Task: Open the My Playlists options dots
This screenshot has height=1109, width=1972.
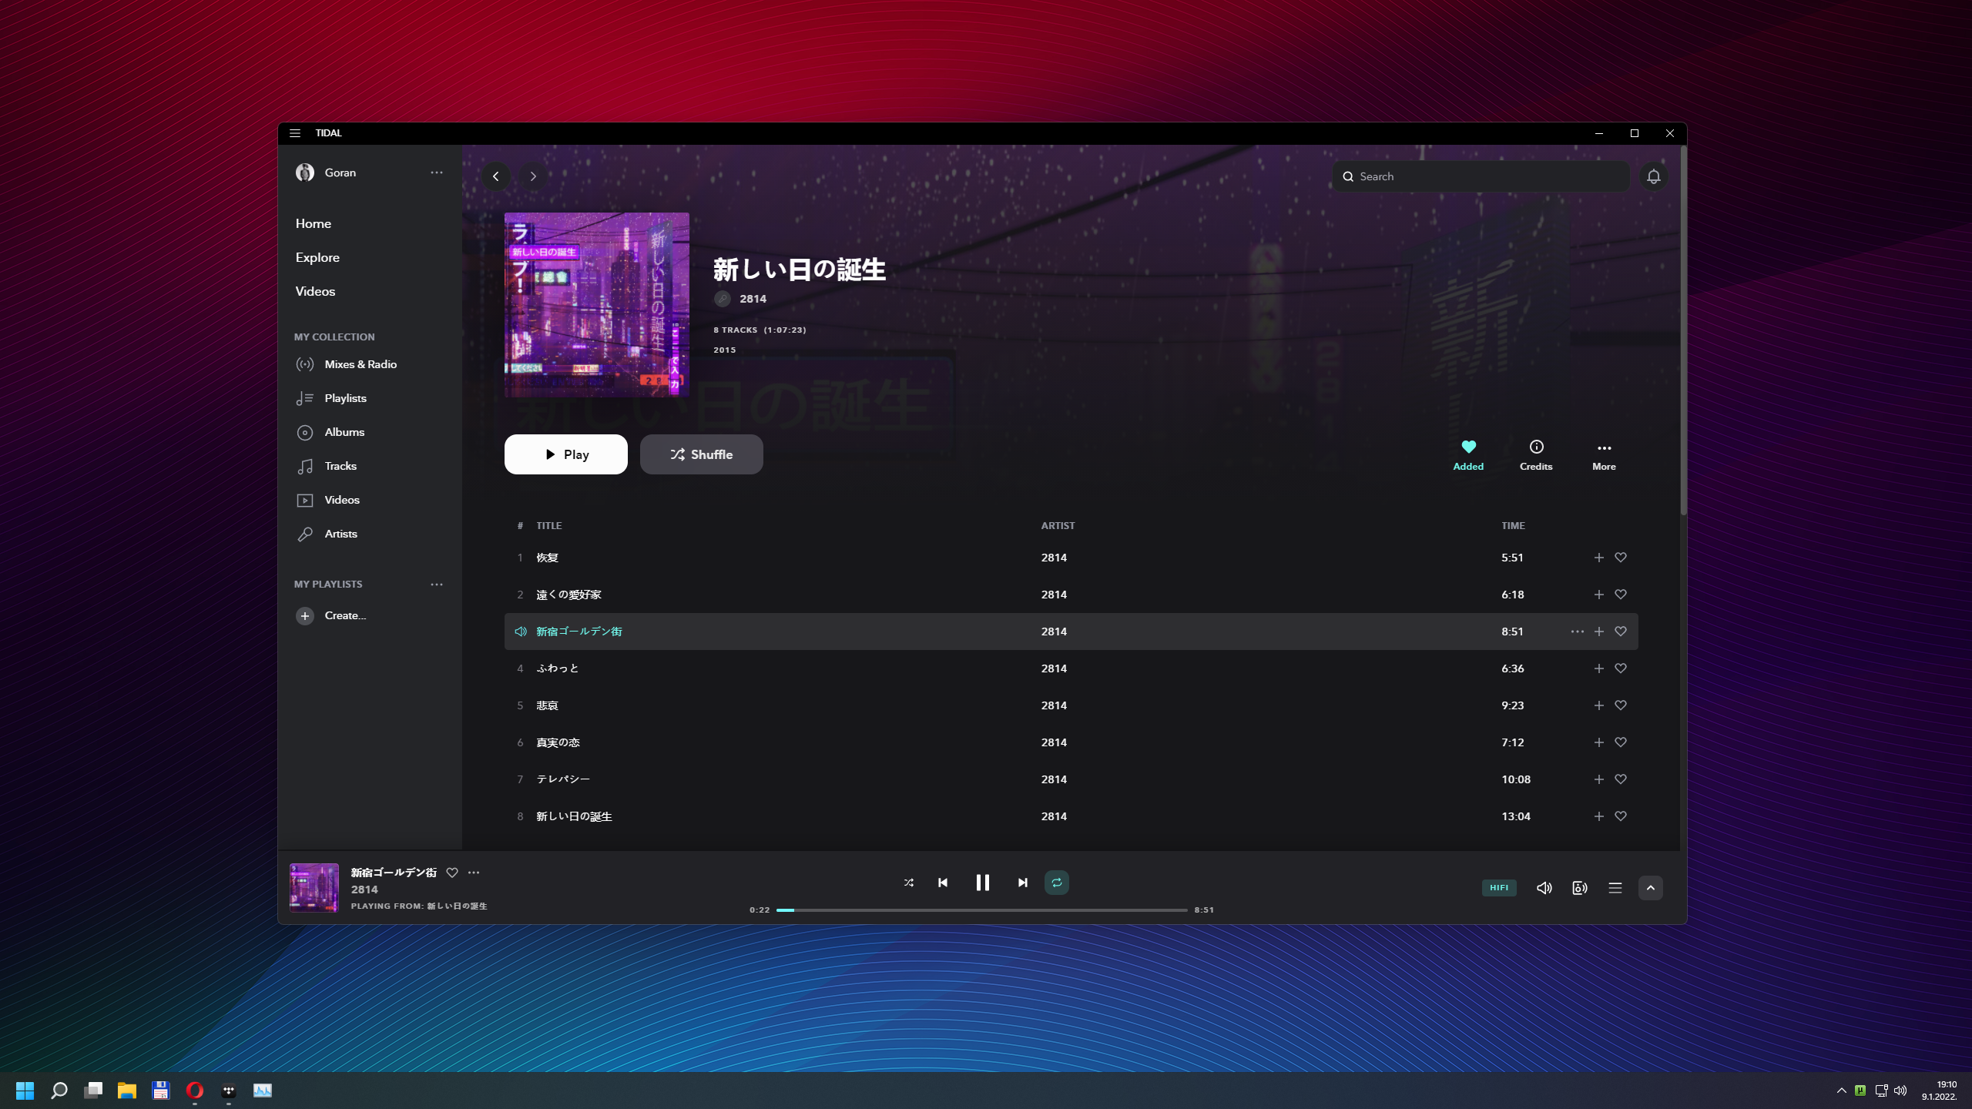Action: 437,585
